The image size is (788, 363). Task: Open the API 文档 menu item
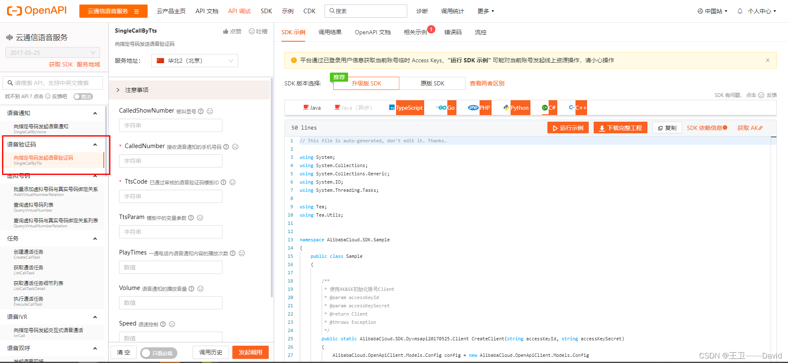pyautogui.click(x=207, y=11)
